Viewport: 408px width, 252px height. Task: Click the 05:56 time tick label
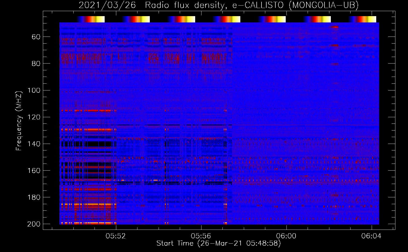[x=201, y=236]
